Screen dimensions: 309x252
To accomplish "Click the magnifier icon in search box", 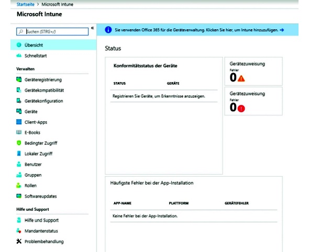I will coord(21,31).
